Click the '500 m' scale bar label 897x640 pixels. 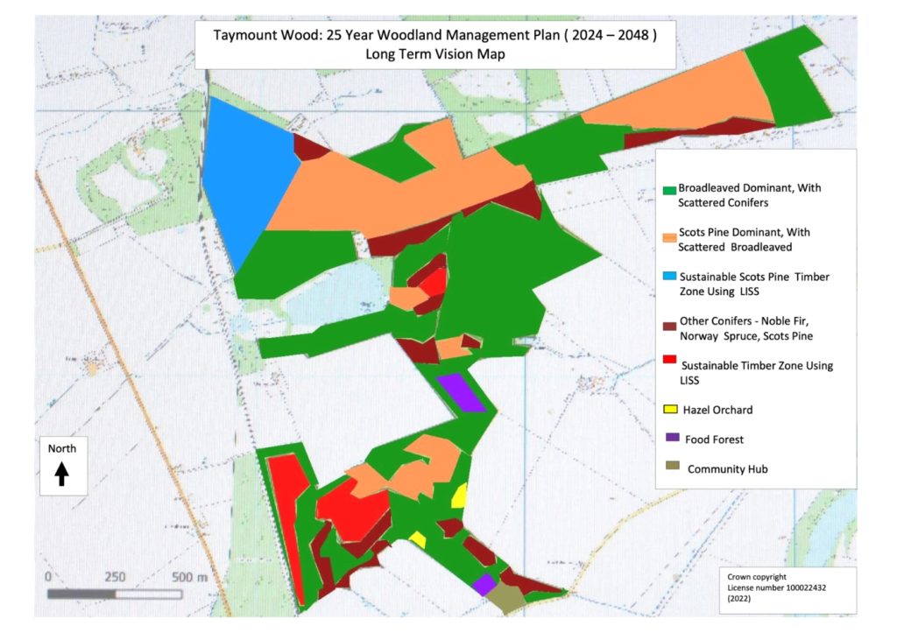[189, 576]
